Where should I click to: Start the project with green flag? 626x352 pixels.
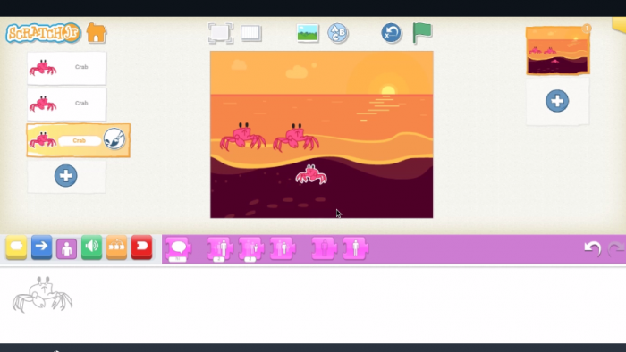[x=422, y=32]
